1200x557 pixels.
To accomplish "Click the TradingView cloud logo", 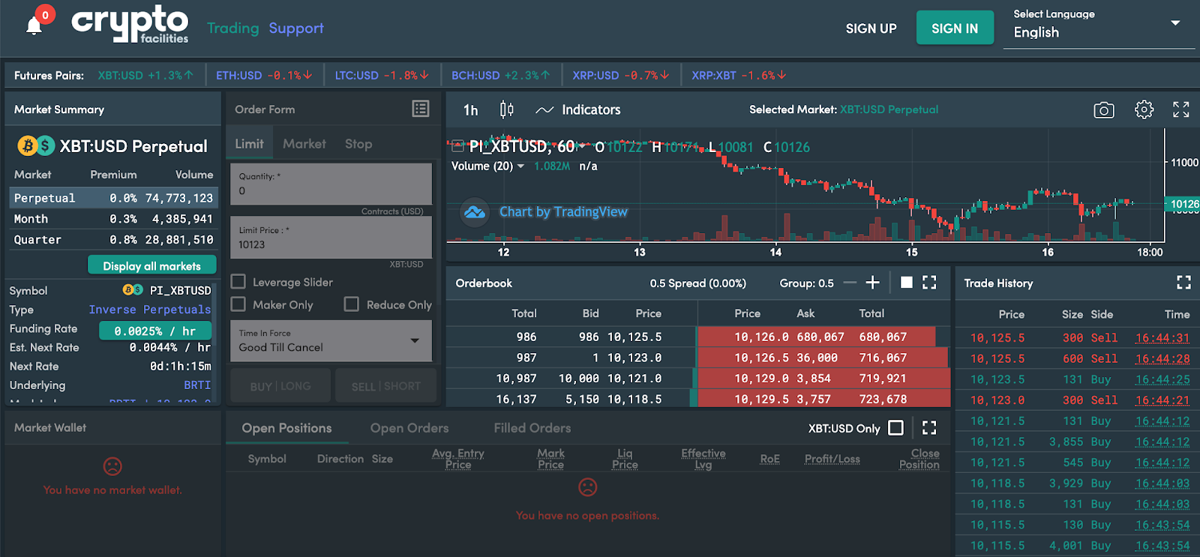I will coord(475,212).
